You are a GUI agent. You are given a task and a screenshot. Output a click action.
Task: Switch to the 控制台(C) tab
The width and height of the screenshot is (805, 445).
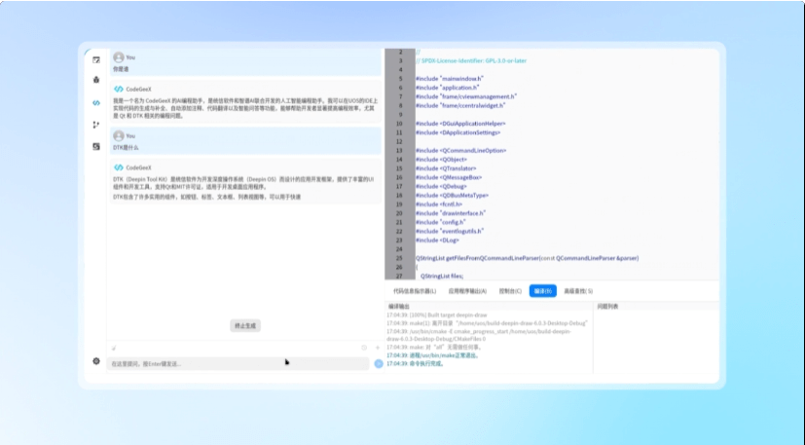point(510,291)
